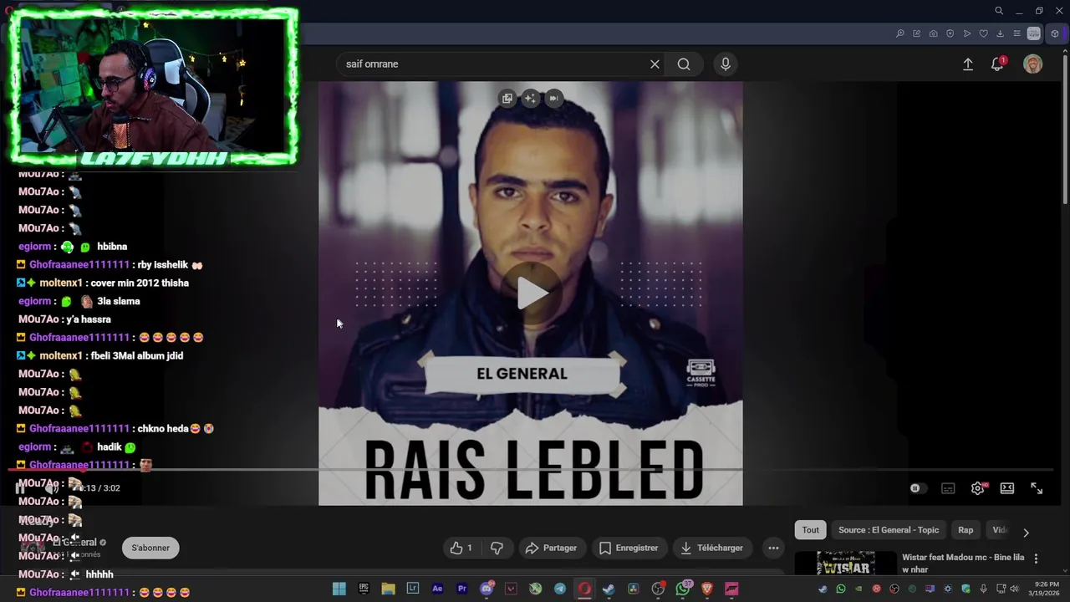Select the Tout filter chip
The image size is (1070, 602).
tap(811, 530)
